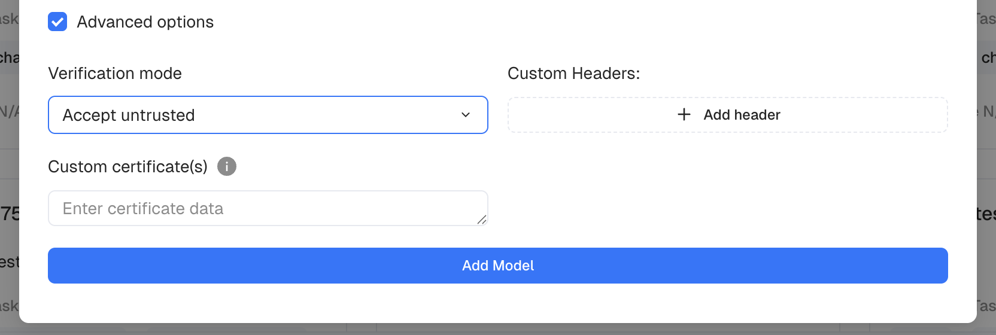Click the Verification mode label
The width and height of the screenshot is (996, 335).
pos(115,73)
